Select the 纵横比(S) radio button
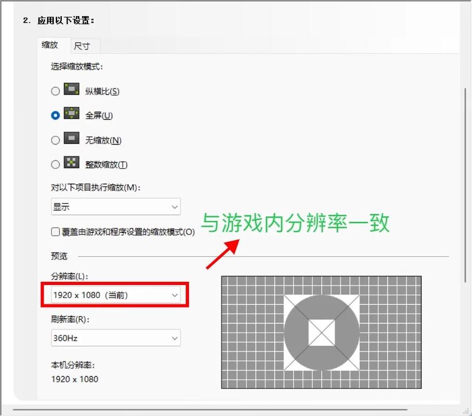Image resolution: width=472 pixels, height=416 pixels. [x=56, y=91]
